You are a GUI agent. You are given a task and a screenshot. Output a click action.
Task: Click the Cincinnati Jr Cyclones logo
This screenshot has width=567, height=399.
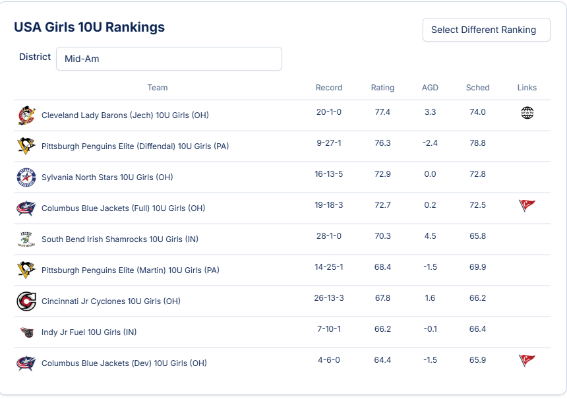coord(26,301)
